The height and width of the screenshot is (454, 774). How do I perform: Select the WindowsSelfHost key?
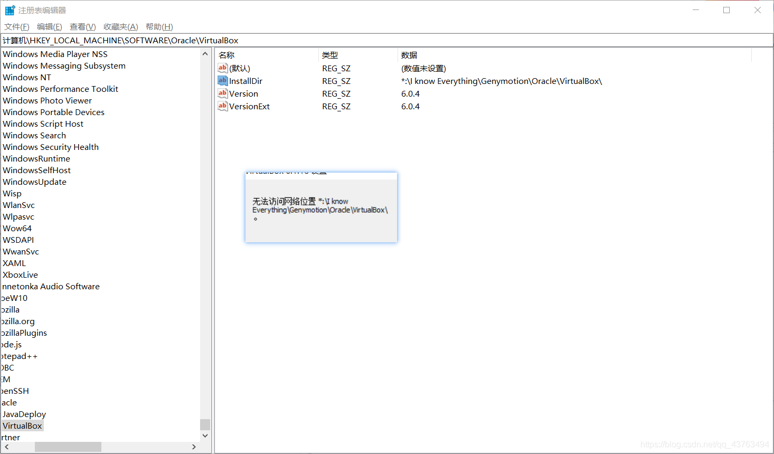[x=36, y=170]
